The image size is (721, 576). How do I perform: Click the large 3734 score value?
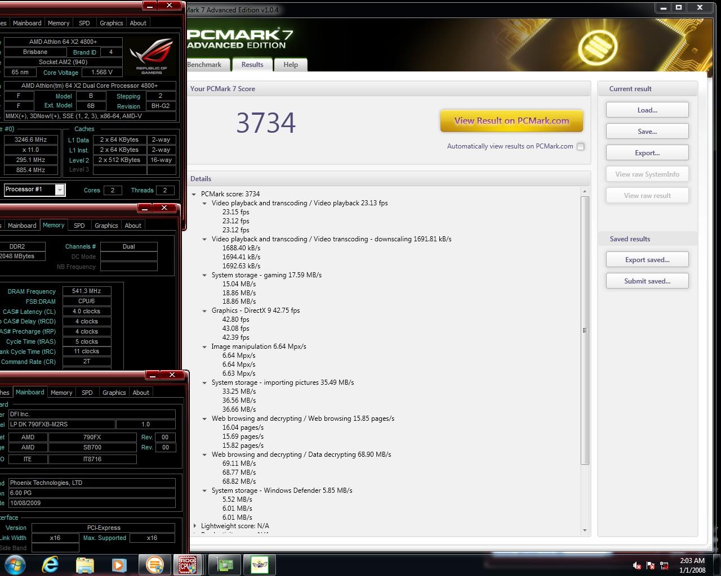[265, 123]
